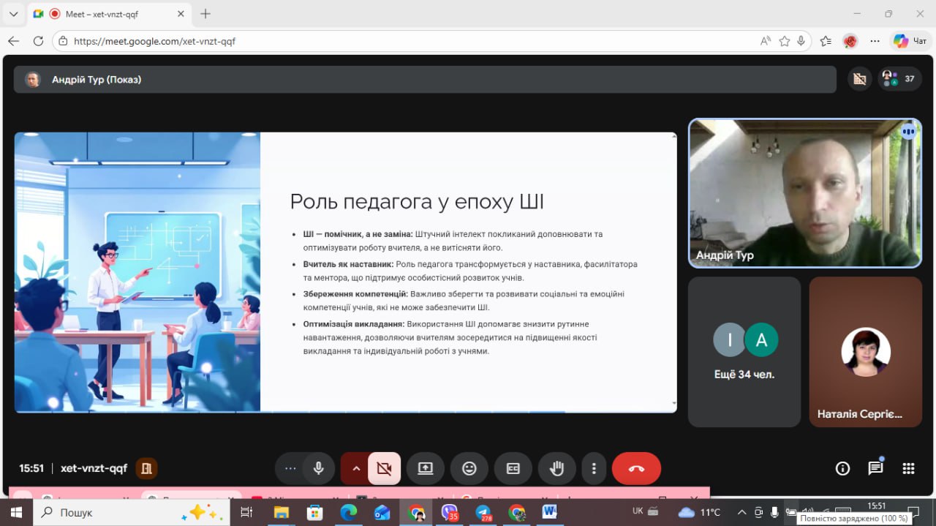This screenshot has width=936, height=526.
Task: Open the activities grid icon
Action: pyautogui.click(x=908, y=469)
